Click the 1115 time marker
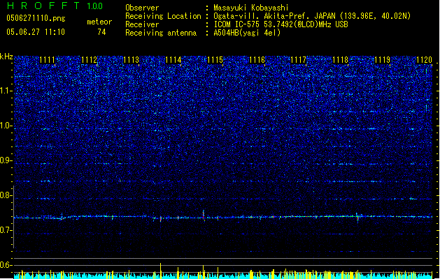Viewport: 440px width, 279px height. tap(215, 60)
